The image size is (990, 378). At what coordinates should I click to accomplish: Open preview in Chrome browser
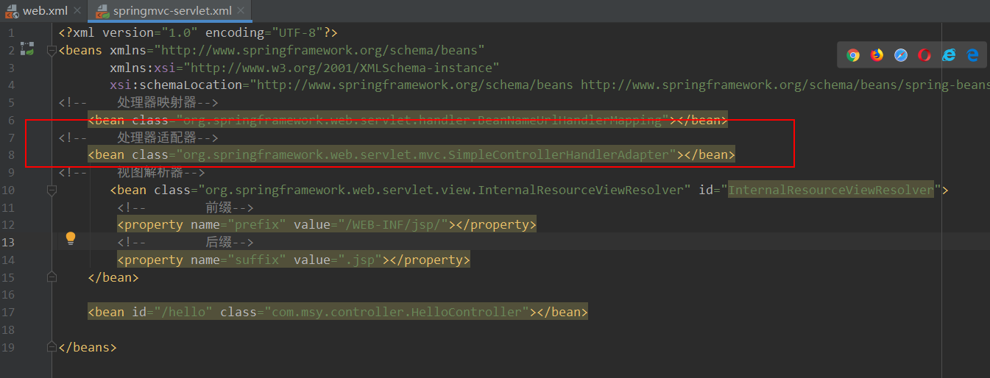point(853,55)
